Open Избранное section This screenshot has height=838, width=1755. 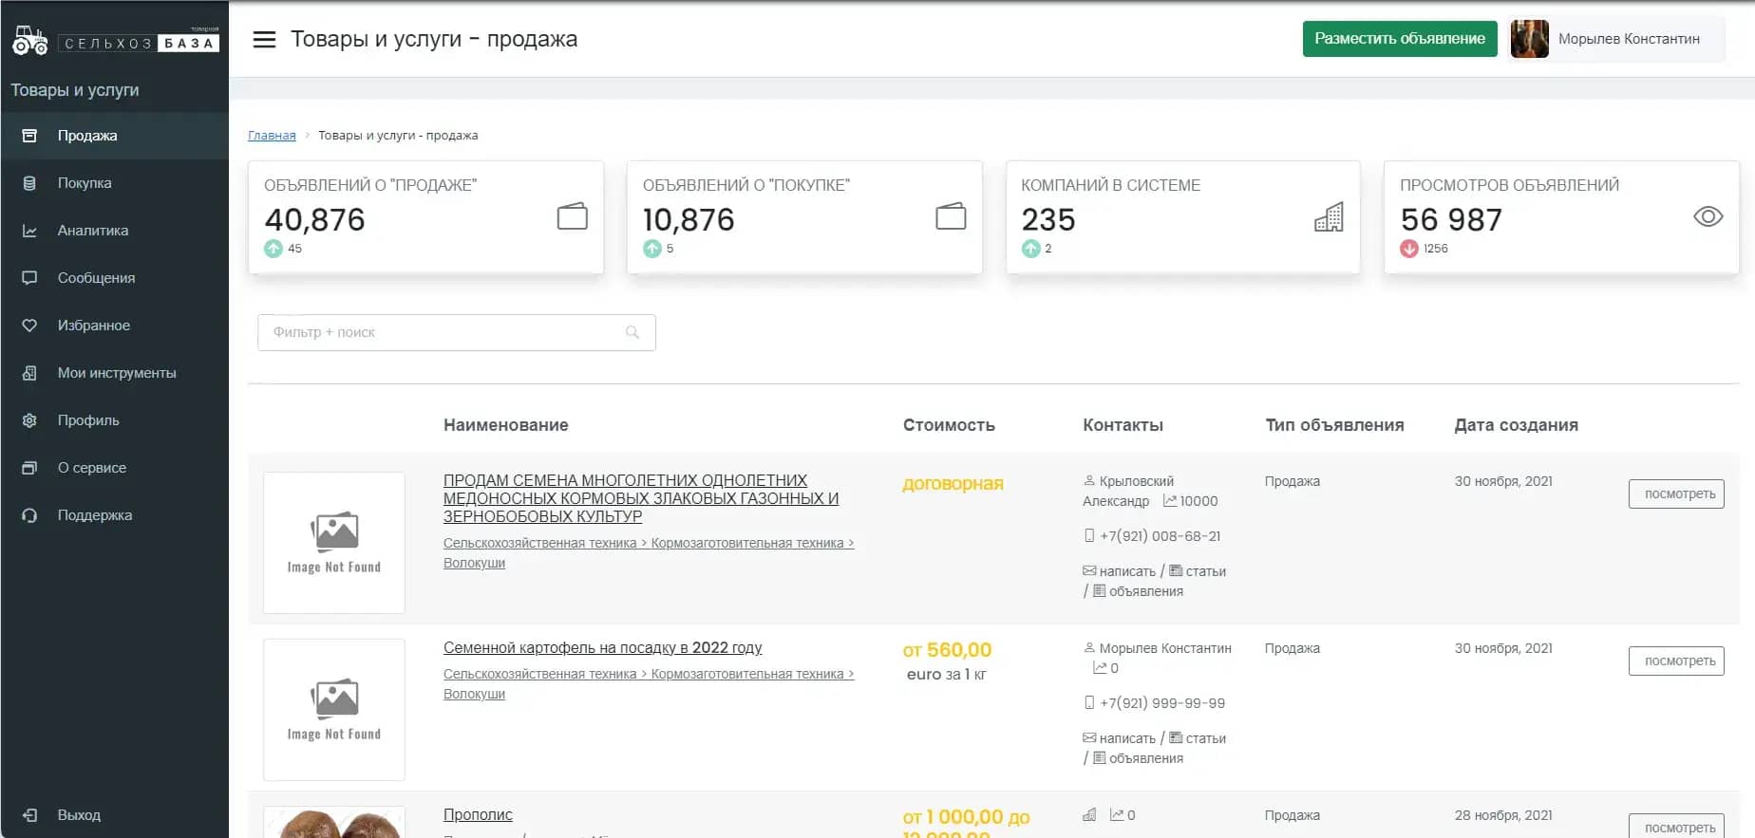114,326
